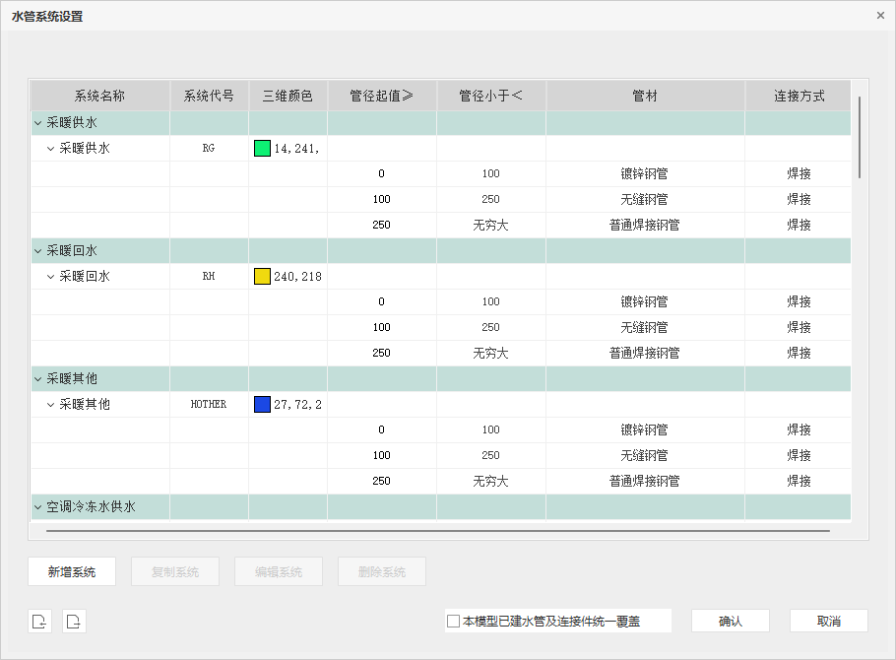Click the 新增系统 button

[72, 572]
